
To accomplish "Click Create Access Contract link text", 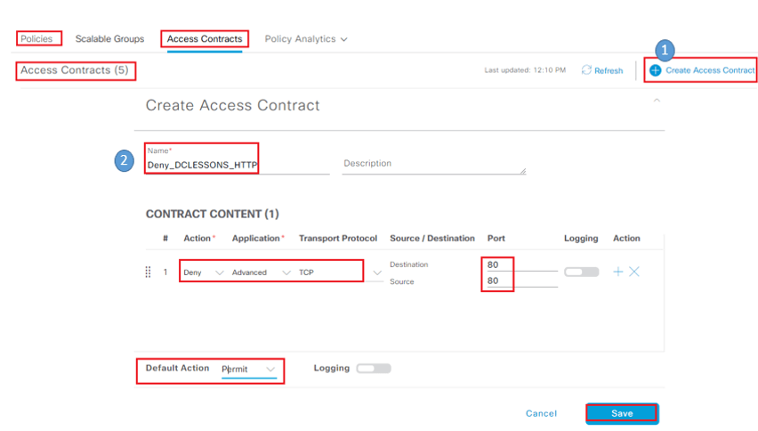I will pos(710,70).
